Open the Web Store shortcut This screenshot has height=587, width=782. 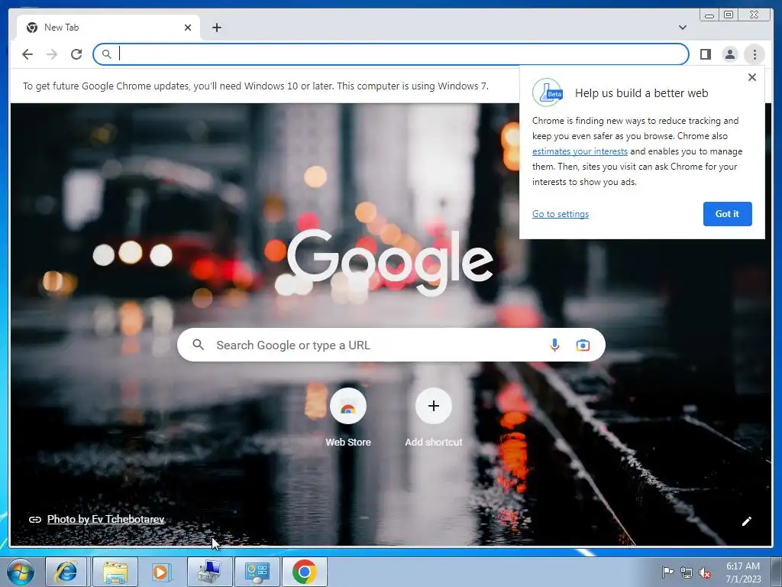[x=348, y=417]
